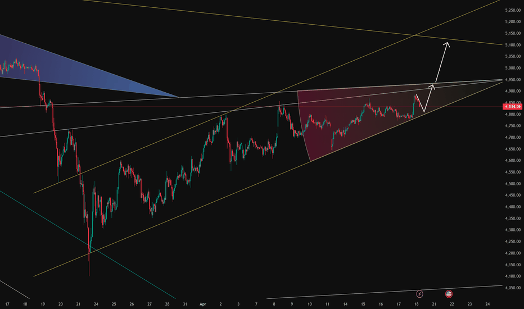Screen dimensions: 524x309
Task: Click the 5,250.00 label on the price scale
Action: 513,10
